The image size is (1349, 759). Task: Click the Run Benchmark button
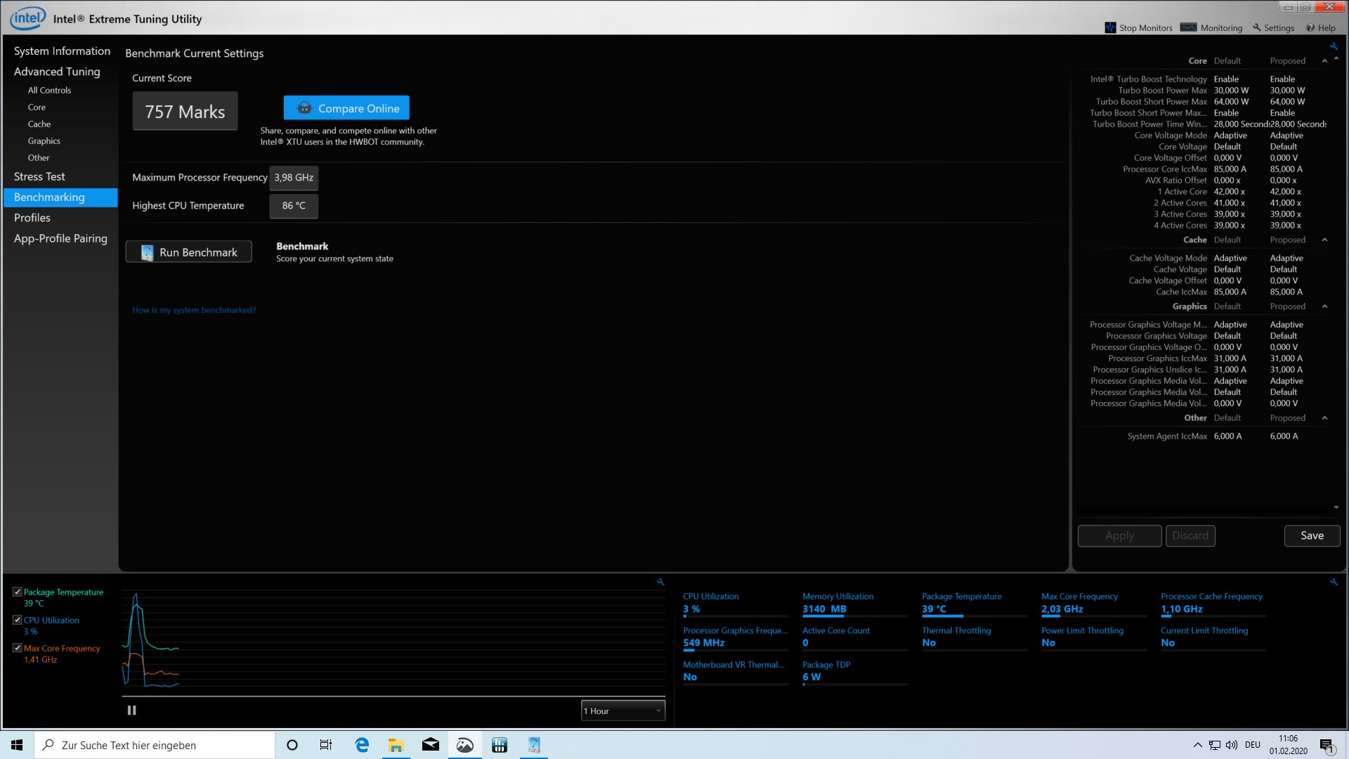188,252
